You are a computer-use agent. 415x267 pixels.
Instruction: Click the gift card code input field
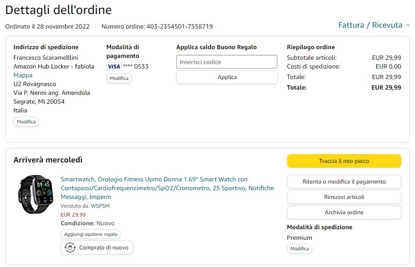click(227, 62)
